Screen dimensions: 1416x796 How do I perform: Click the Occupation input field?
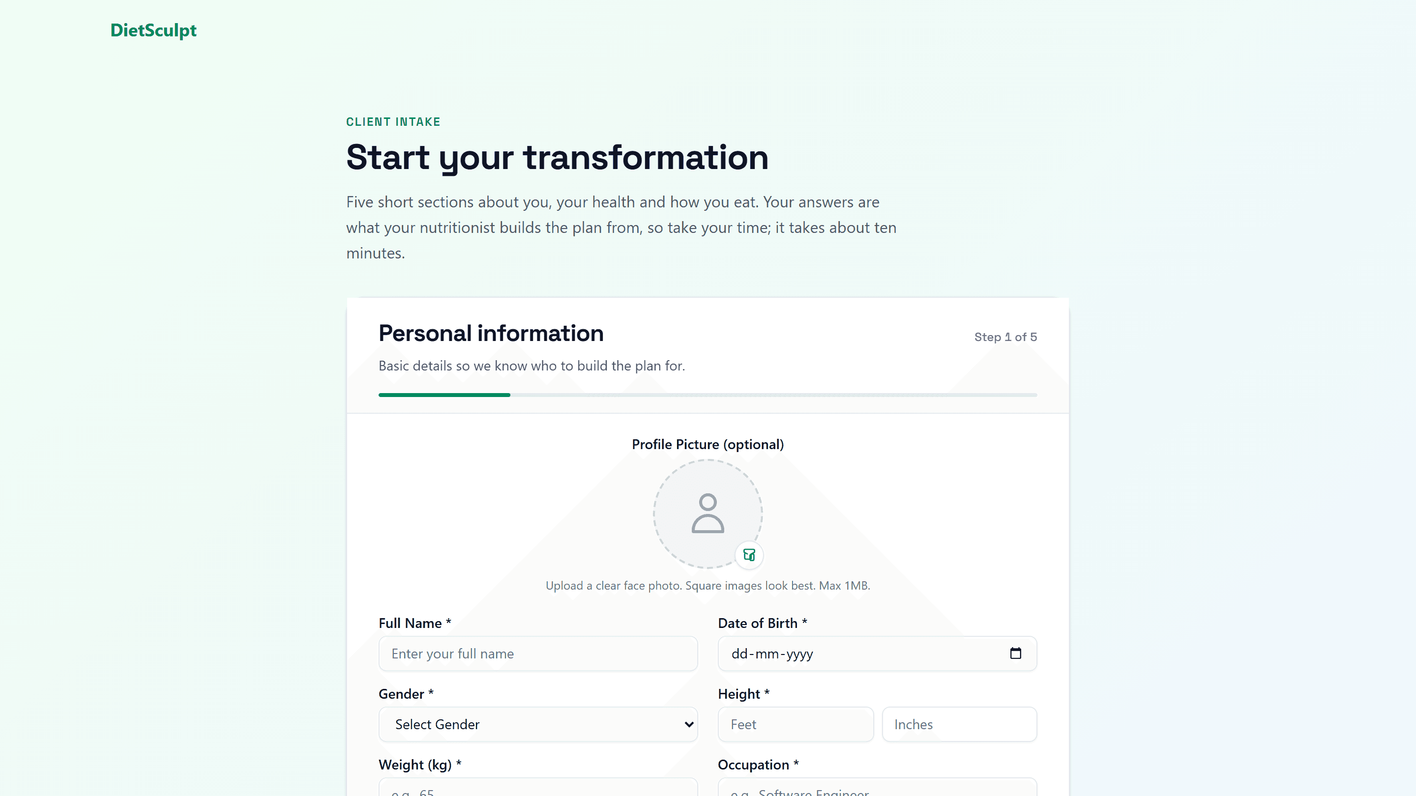coord(877,787)
